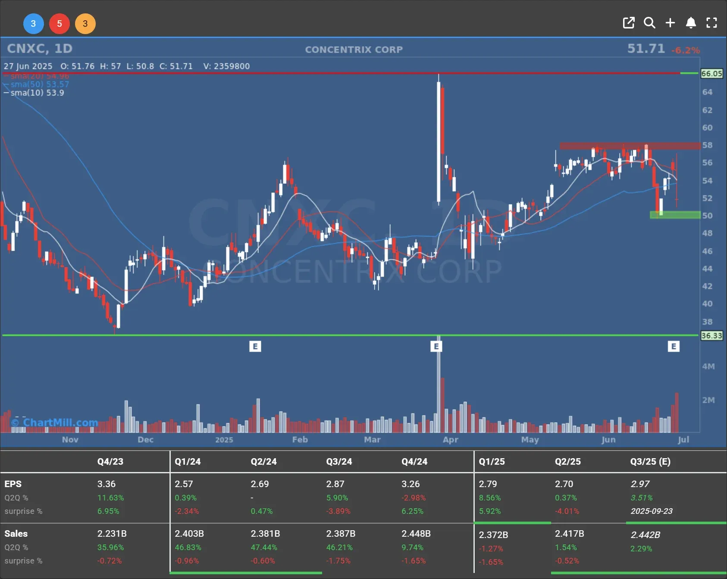
Task: Click the Q1/25 EPS value 2.79
Action: (488, 484)
